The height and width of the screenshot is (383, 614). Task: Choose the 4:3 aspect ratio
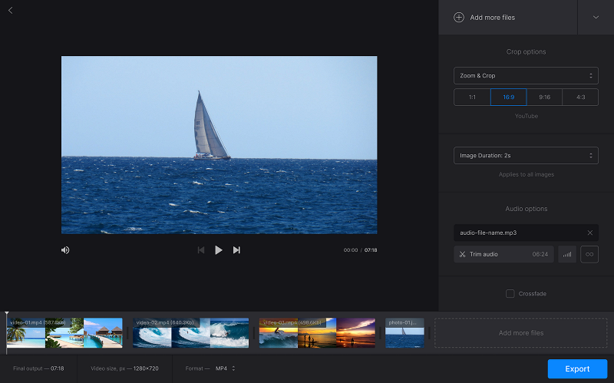(x=580, y=97)
